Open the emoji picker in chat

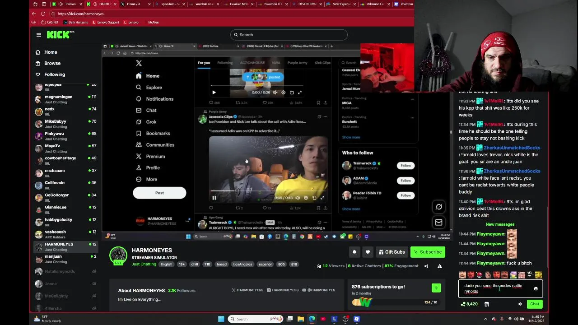[536, 288]
